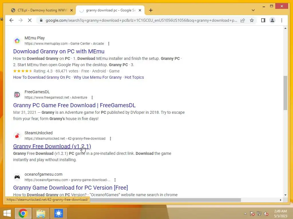Open More options for MEmu Play result
This screenshot has height=219, width=293.
pyautogui.click(x=108, y=44)
